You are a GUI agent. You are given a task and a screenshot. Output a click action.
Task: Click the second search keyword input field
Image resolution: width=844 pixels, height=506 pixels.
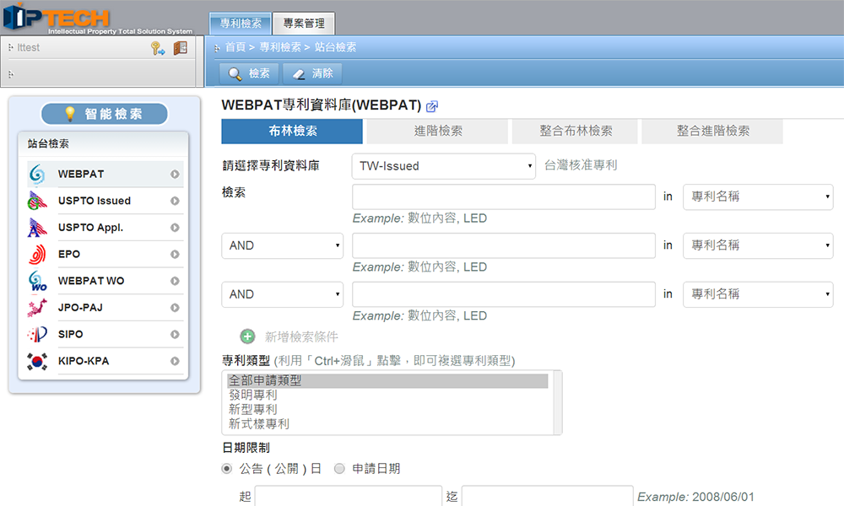pos(504,245)
